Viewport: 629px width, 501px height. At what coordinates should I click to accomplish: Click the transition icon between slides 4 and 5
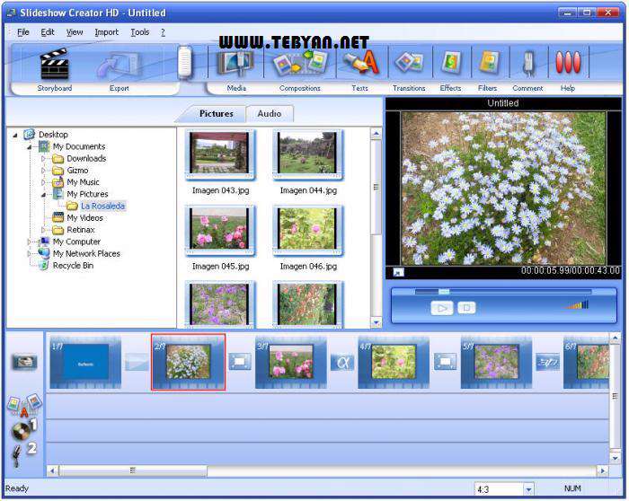pyautogui.click(x=446, y=362)
